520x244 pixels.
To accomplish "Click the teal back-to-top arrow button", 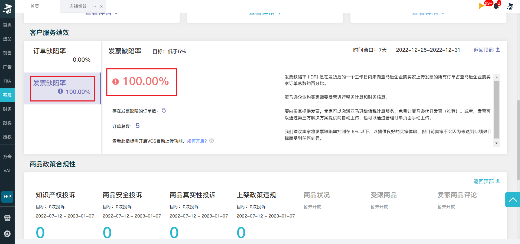I will click(x=512, y=200).
